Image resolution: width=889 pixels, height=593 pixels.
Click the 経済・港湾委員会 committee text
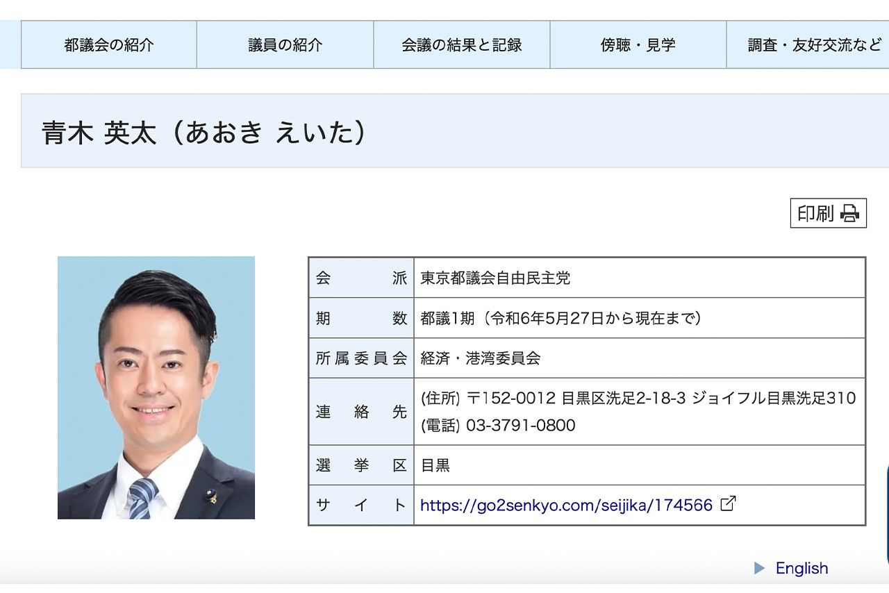pyautogui.click(x=481, y=358)
